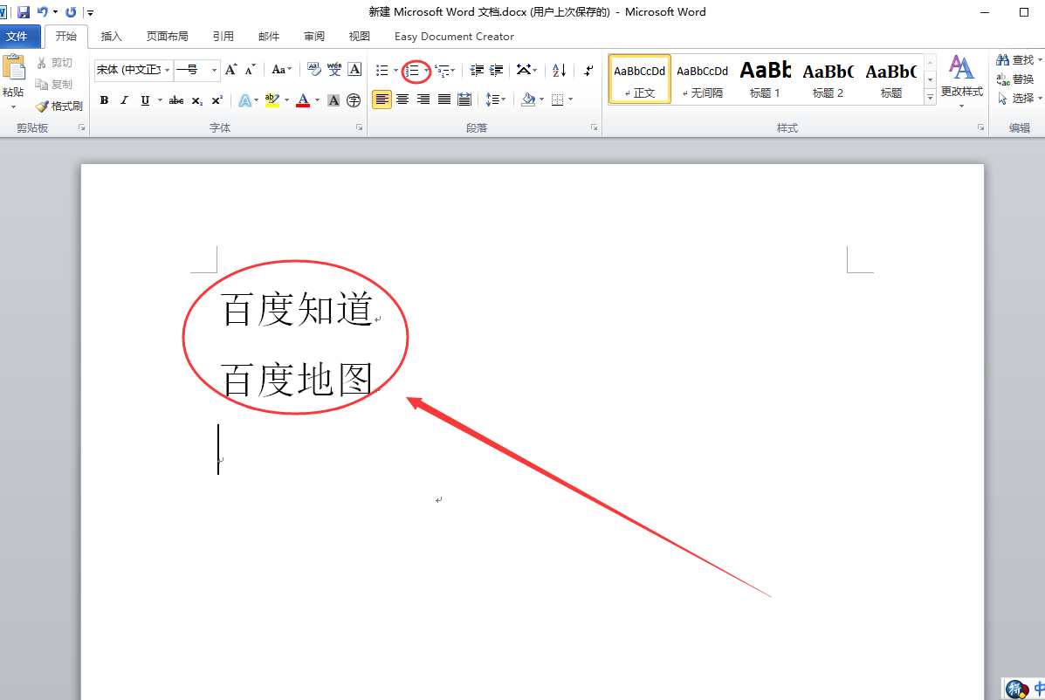The image size is (1045, 700).
Task: Click the Redo icon in quick access toolbar
Action: [71, 12]
